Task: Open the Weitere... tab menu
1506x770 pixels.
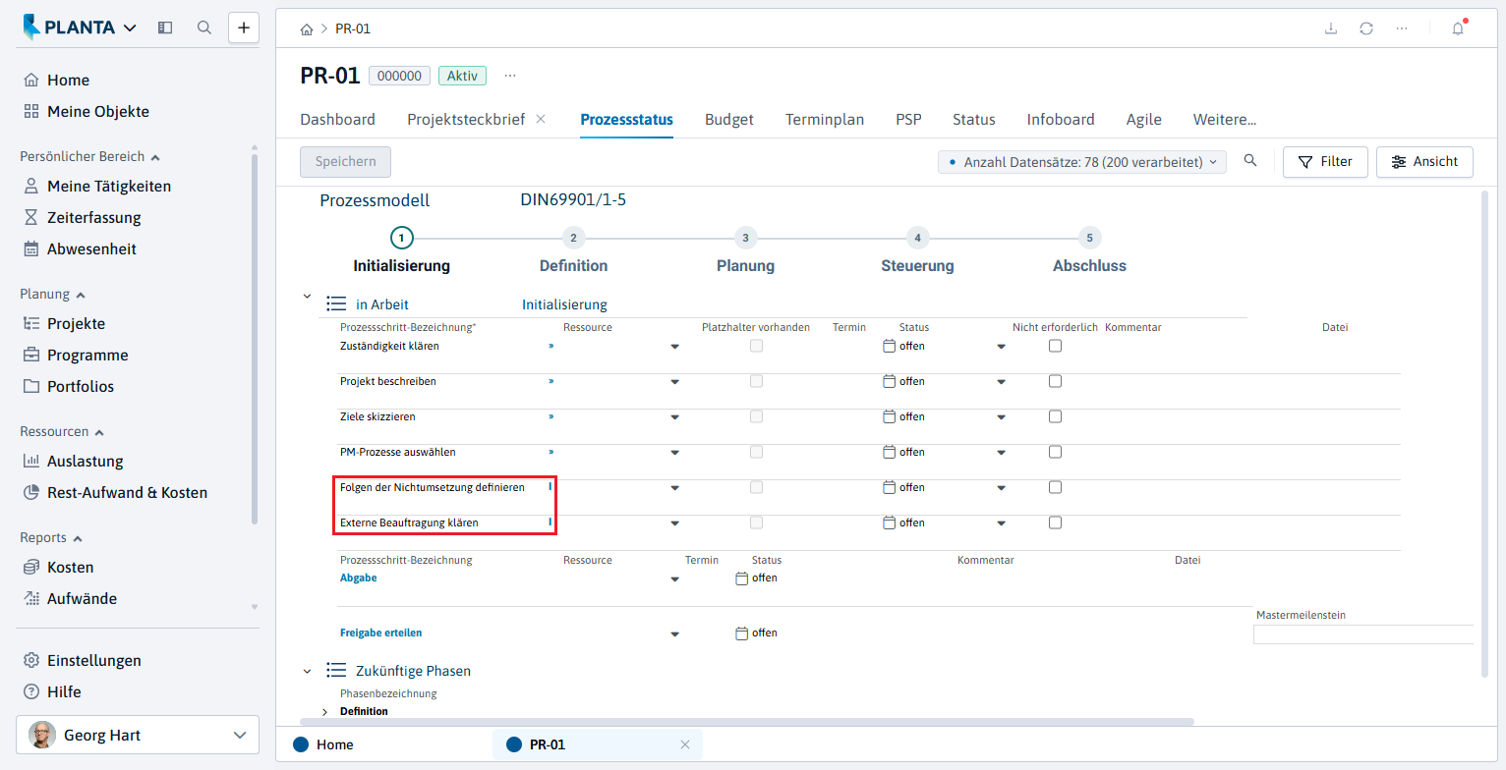Action: pyautogui.click(x=1225, y=120)
